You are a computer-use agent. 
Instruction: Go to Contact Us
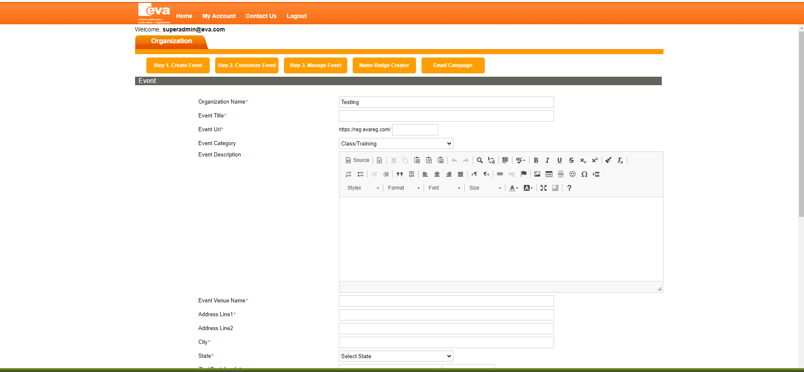[x=261, y=16]
